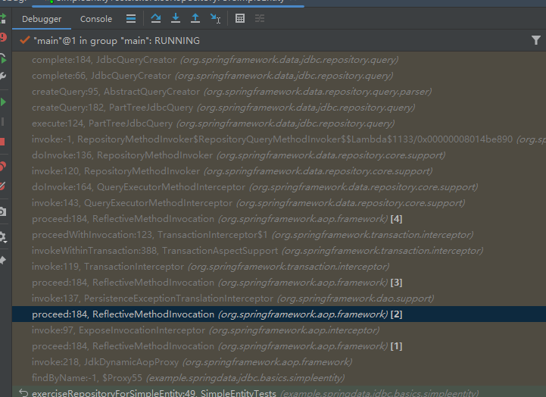The image size is (546, 397).
Task: Click the camera thread dump icon
Action: pyautogui.click(x=3, y=211)
